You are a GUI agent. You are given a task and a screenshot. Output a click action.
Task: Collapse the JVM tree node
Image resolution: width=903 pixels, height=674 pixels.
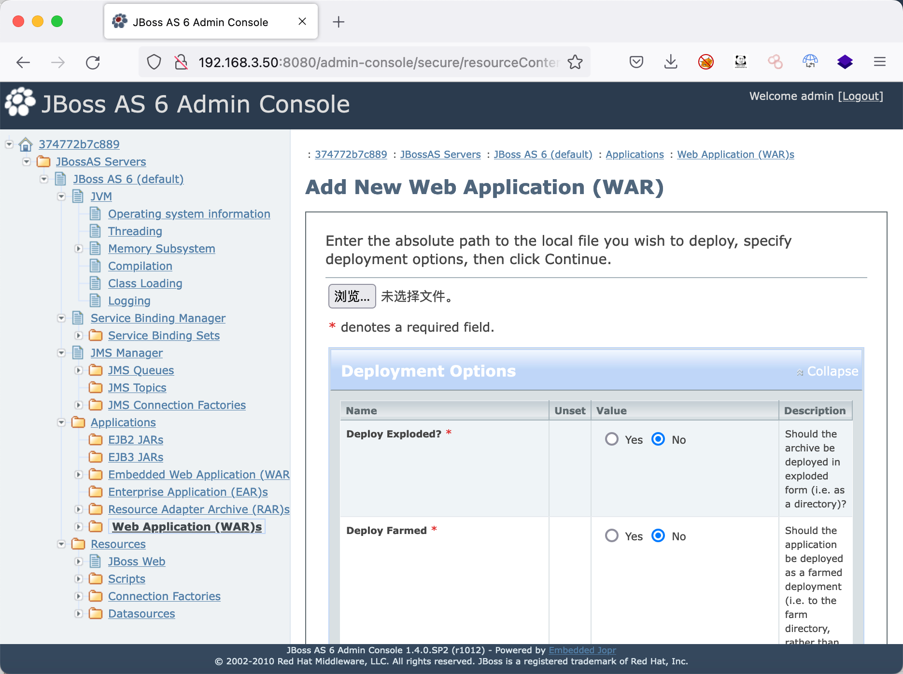click(61, 197)
